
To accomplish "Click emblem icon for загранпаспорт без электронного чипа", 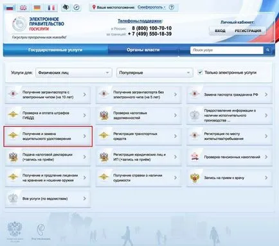I will click(104, 94).
